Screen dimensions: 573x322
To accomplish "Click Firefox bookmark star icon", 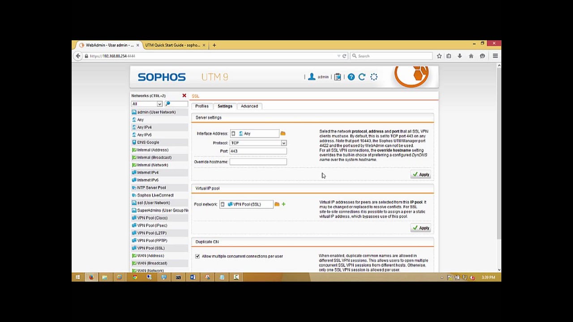I will [439, 56].
